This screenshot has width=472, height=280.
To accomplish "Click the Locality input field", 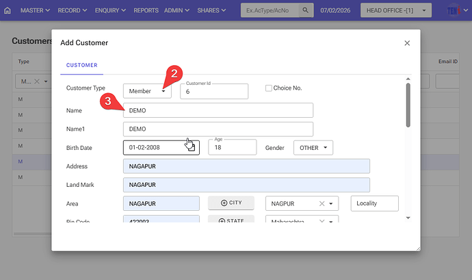I will tap(374, 204).
